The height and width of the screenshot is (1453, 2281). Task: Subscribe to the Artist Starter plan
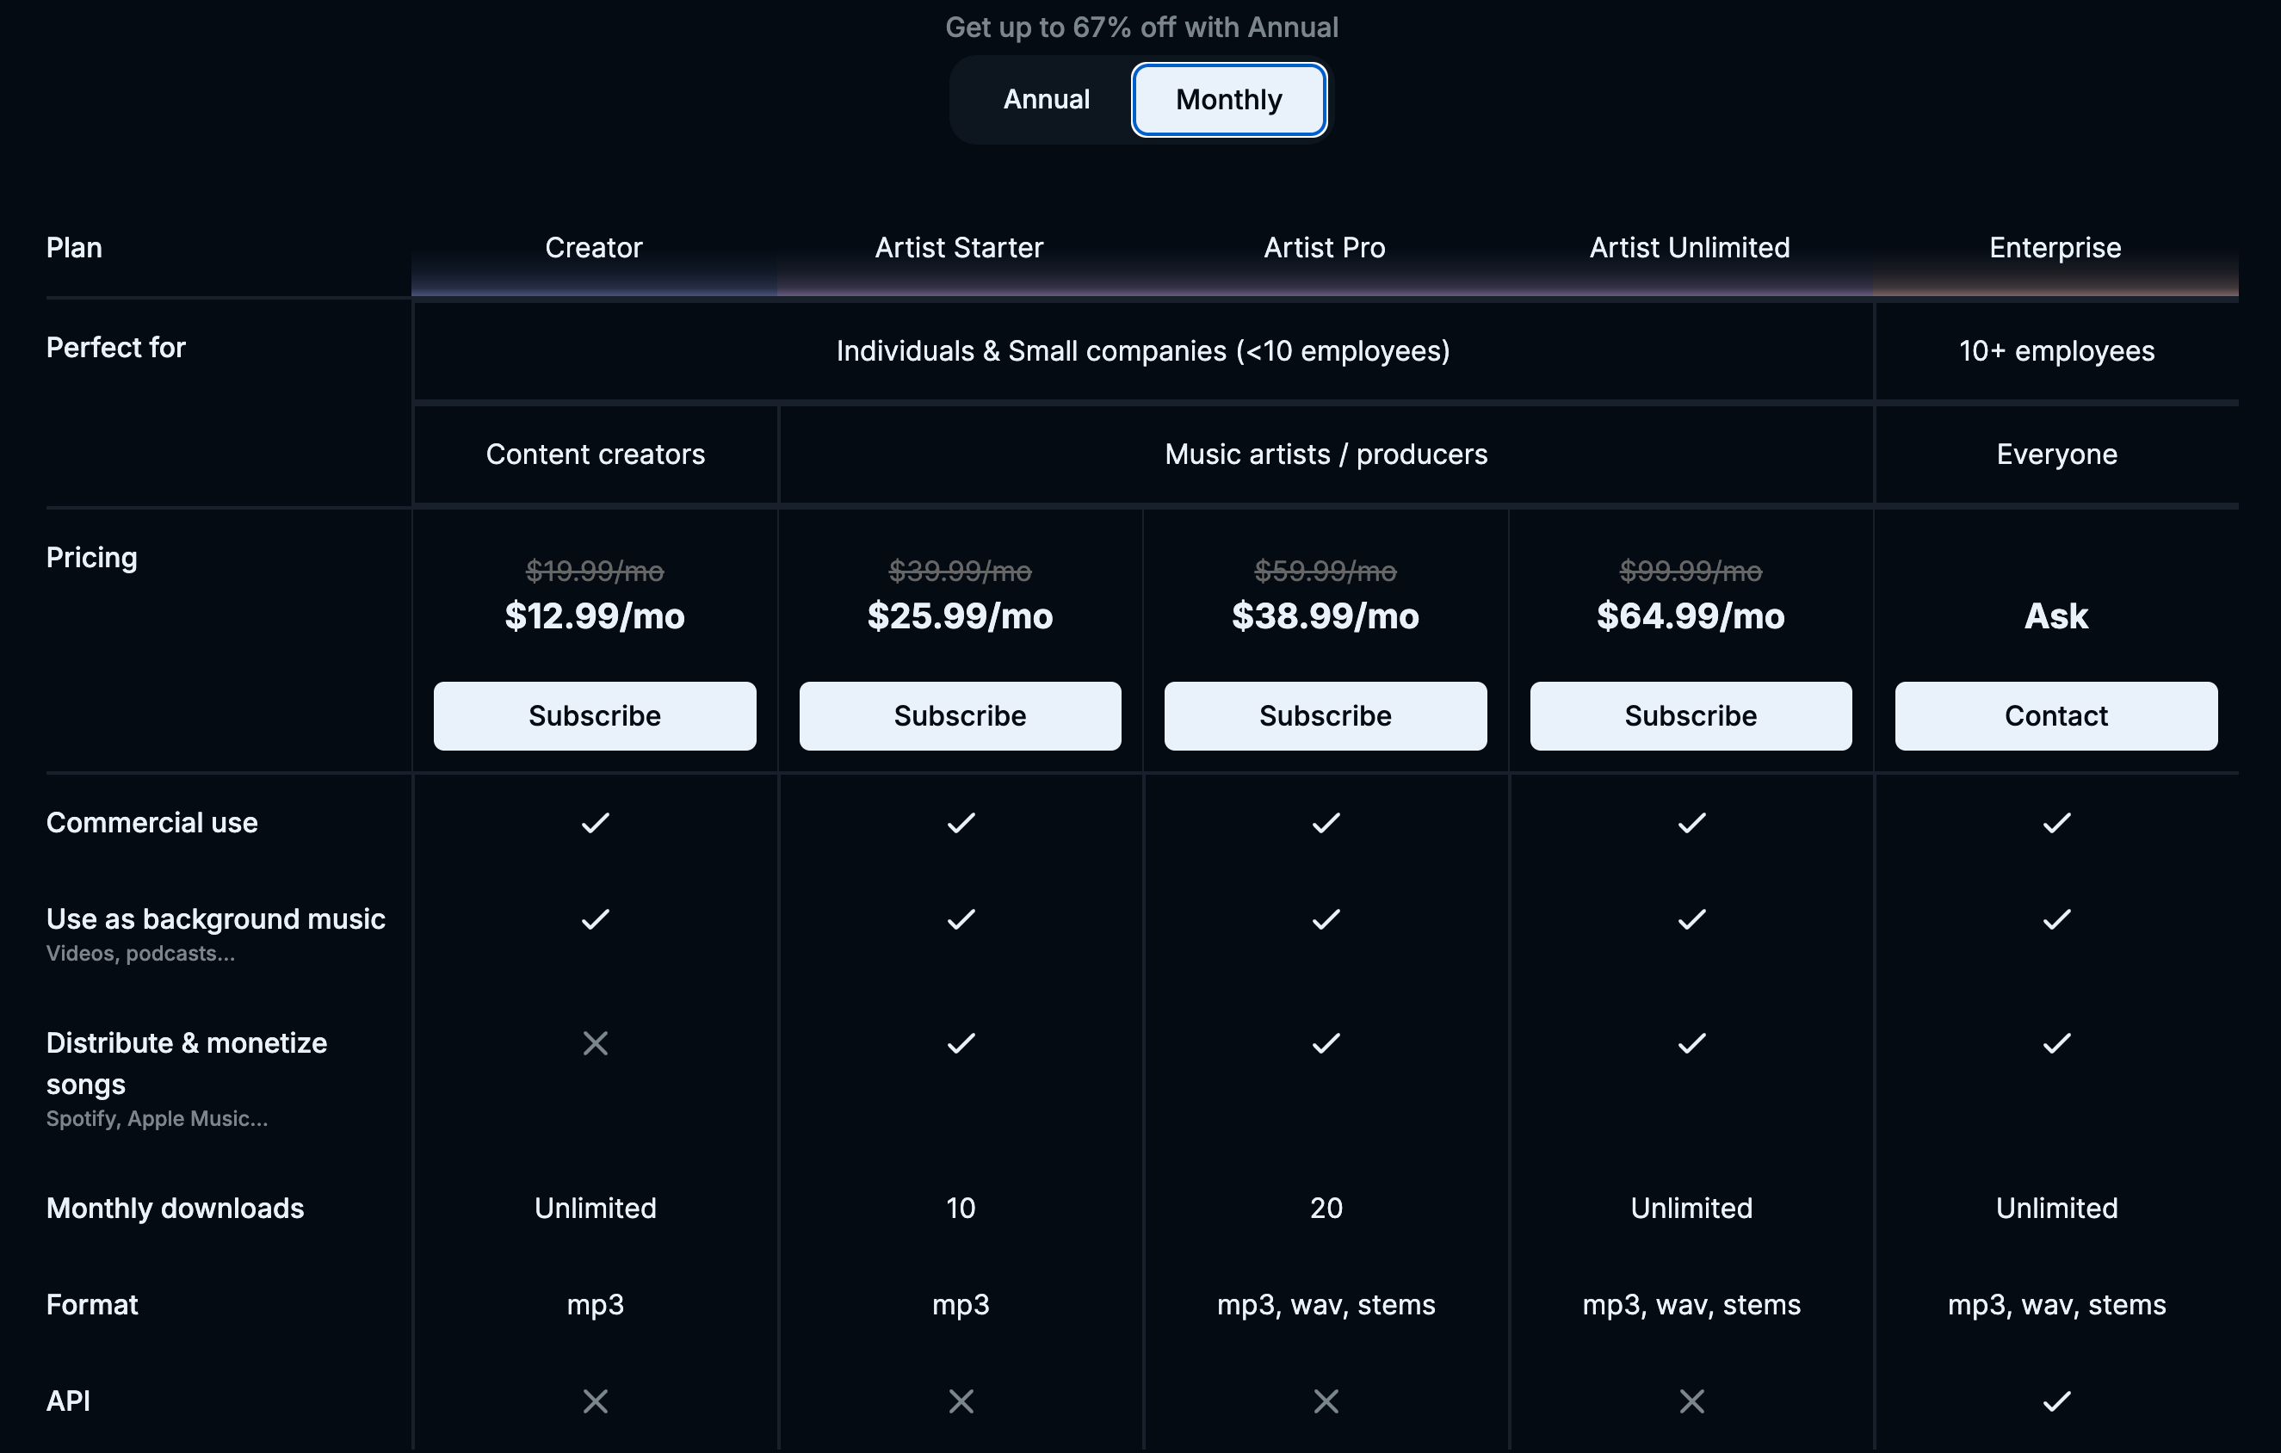[x=960, y=716]
